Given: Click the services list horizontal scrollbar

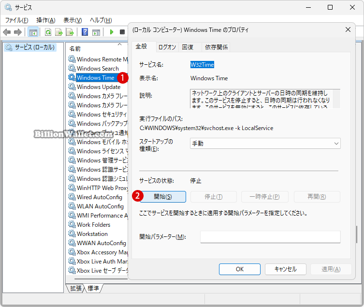Looking at the screenshot, I should [x=101, y=279].
